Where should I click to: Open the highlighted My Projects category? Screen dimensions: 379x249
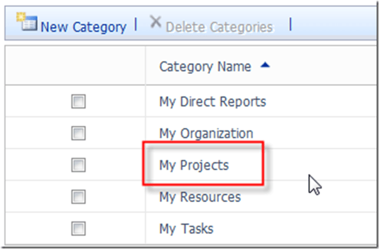(x=194, y=165)
